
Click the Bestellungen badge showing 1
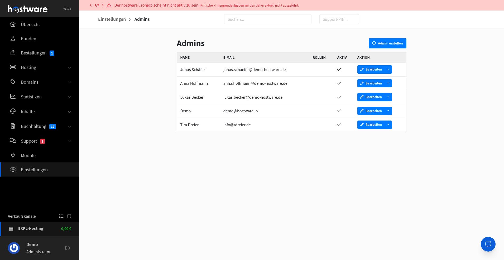[x=52, y=53]
